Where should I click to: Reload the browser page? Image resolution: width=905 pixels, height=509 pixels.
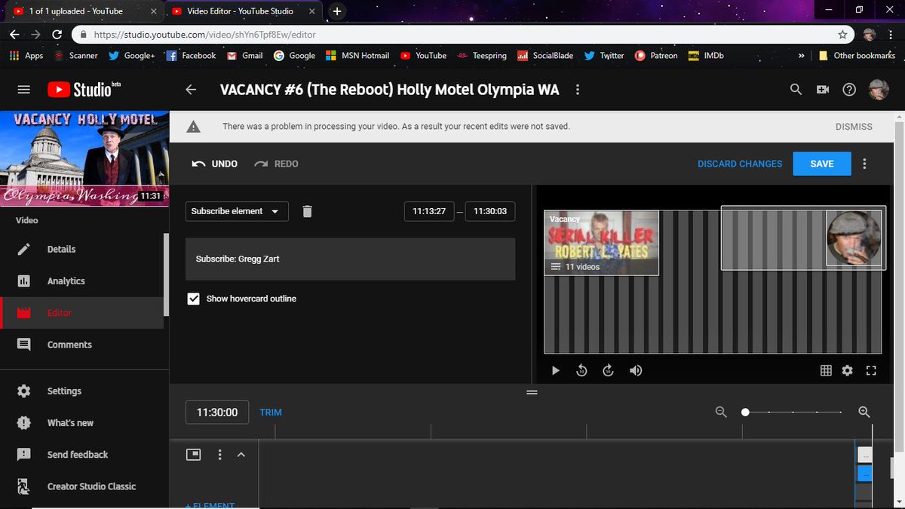click(x=57, y=35)
